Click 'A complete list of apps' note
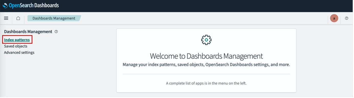354x98 pixels. [206, 83]
